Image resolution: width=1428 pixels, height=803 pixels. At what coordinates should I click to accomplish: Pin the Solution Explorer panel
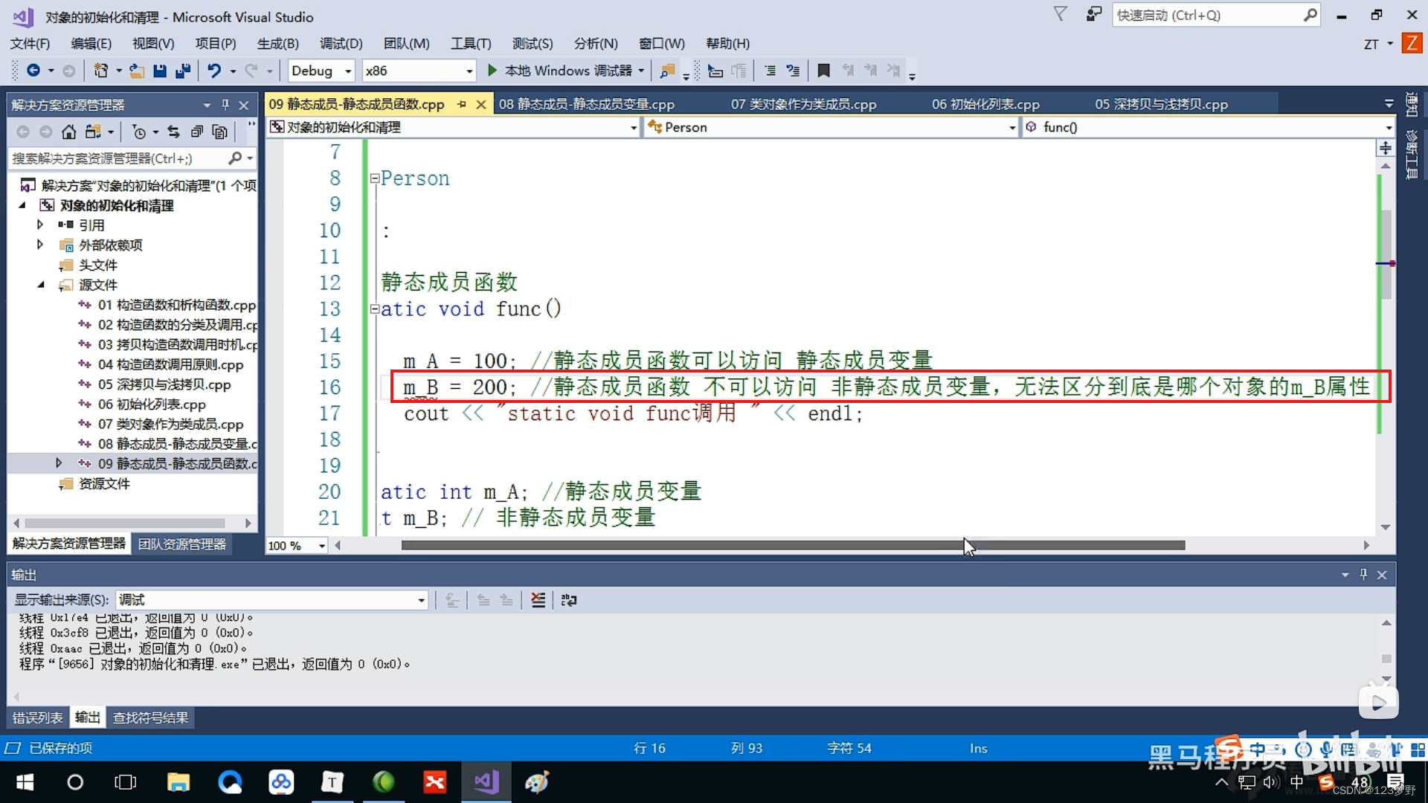click(225, 105)
